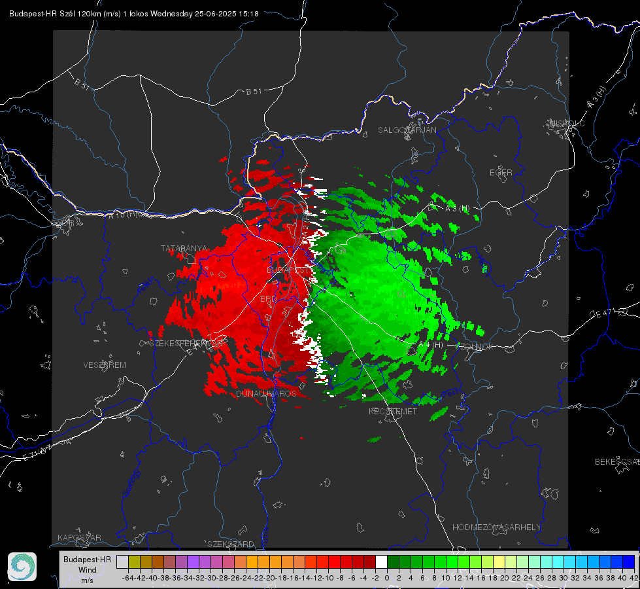Click the radar title text with date

[134, 14]
